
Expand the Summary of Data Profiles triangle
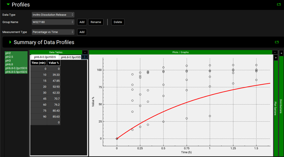pos(10,42)
